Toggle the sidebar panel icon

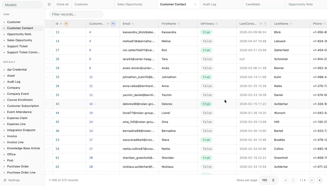[x=49, y=4]
